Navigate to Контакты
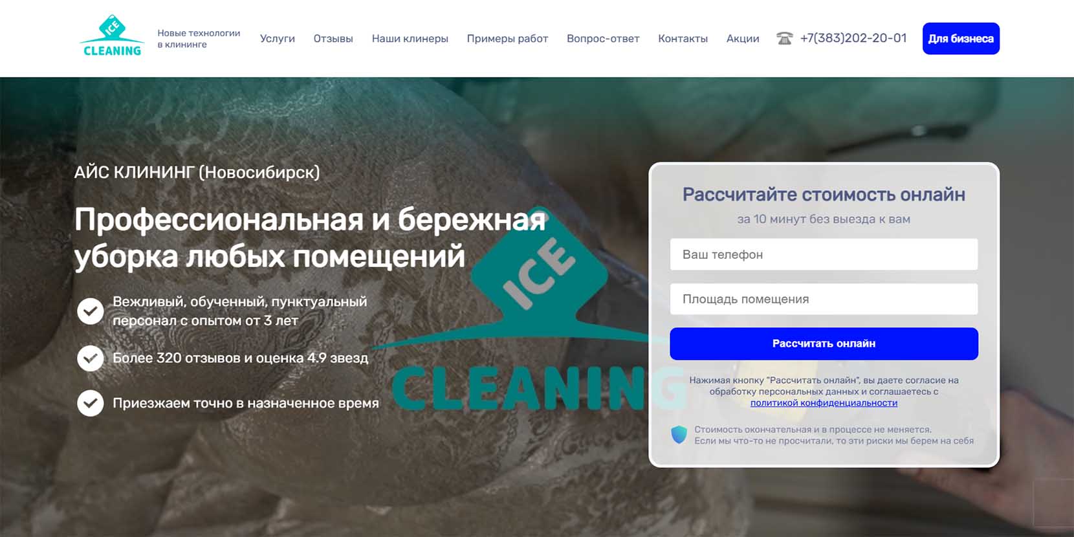1074x537 pixels. coord(683,39)
